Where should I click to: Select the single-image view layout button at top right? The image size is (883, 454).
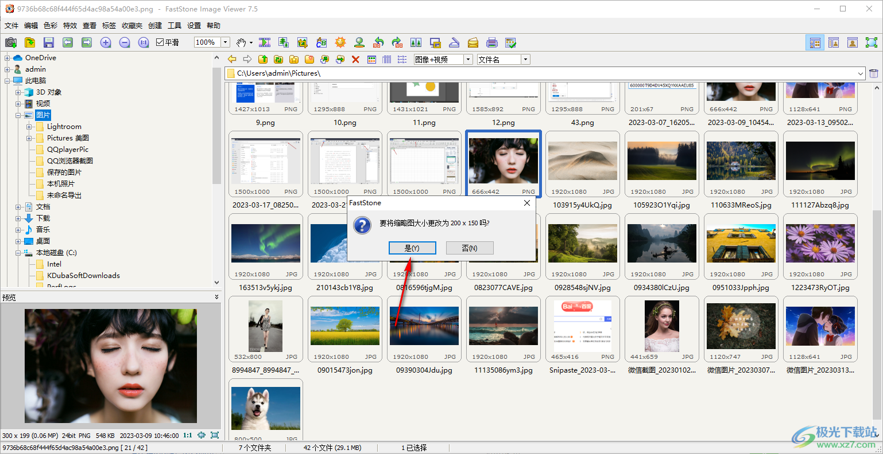click(x=853, y=42)
